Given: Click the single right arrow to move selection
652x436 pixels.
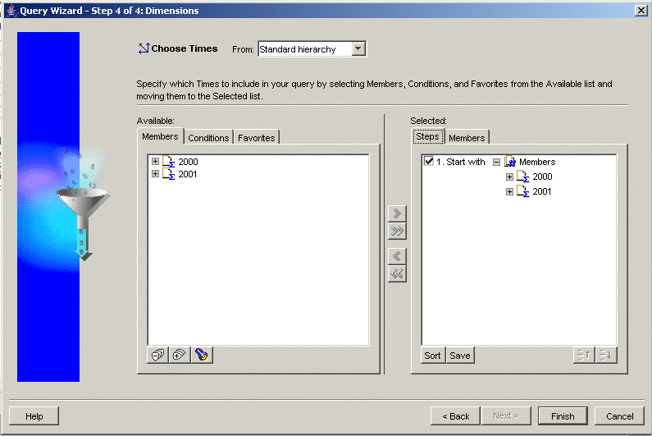Looking at the screenshot, I should [x=397, y=213].
